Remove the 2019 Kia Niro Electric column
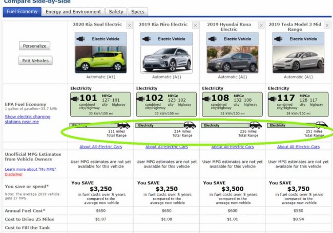Viewport: 333px width, 233px height. point(196,25)
